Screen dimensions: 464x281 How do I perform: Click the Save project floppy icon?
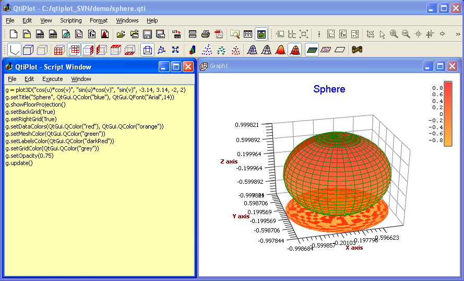[147, 34]
